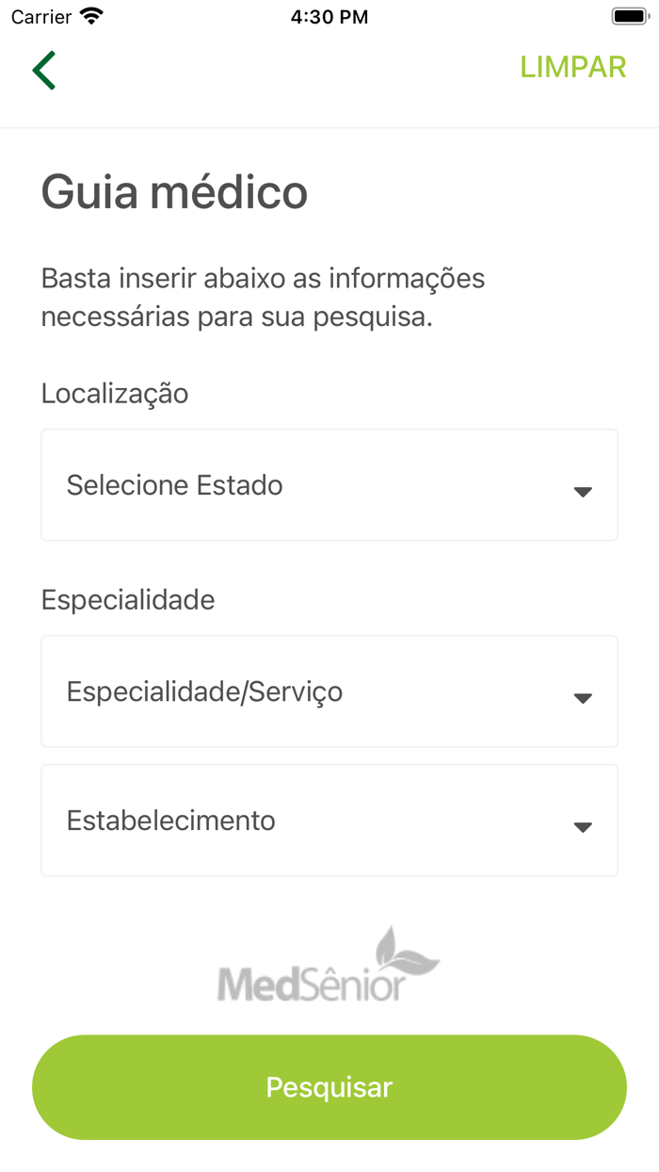Click the Wi-Fi icon in status bar
Image resolution: width=659 pixels, height=1172 pixels.
[x=90, y=15]
